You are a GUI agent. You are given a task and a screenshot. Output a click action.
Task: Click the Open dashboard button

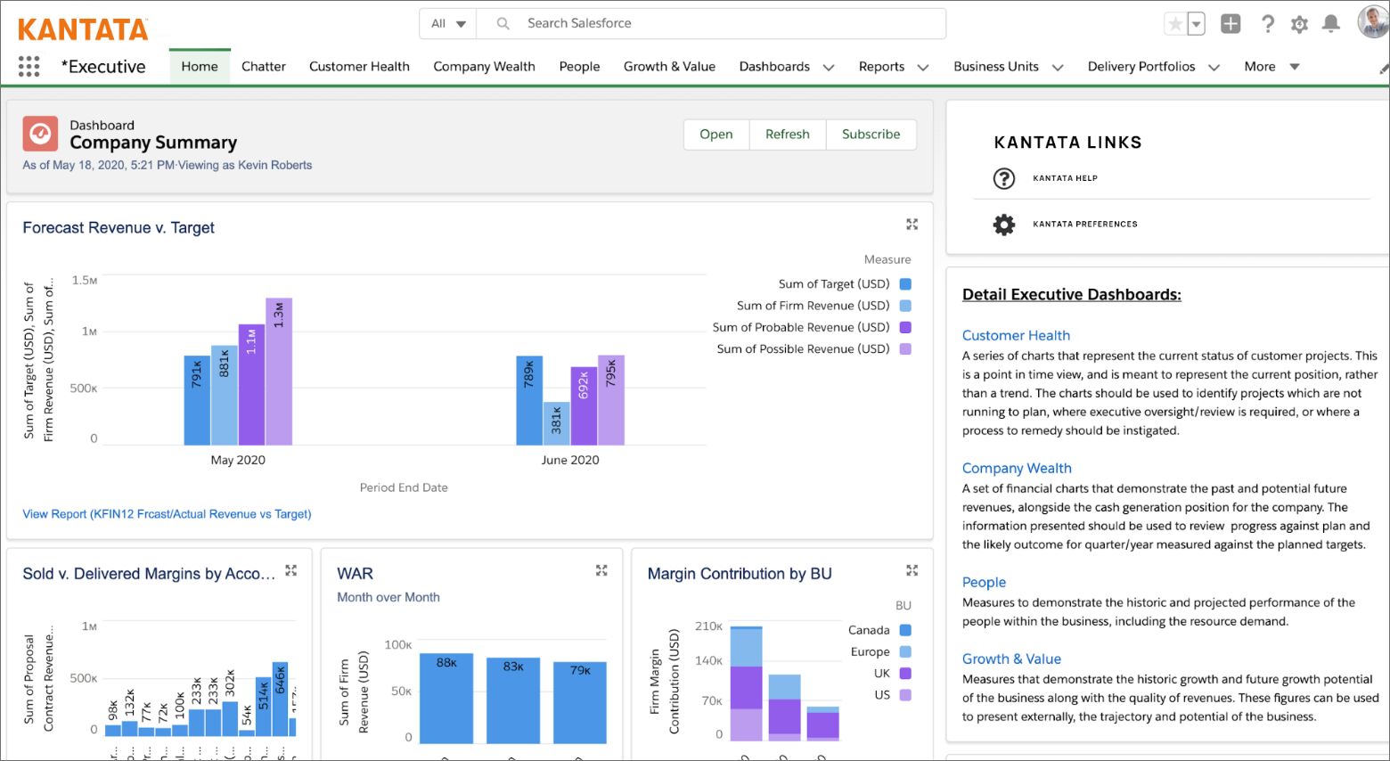point(716,135)
